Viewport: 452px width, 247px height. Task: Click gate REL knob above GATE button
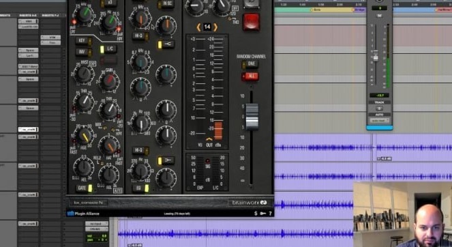[84, 166]
